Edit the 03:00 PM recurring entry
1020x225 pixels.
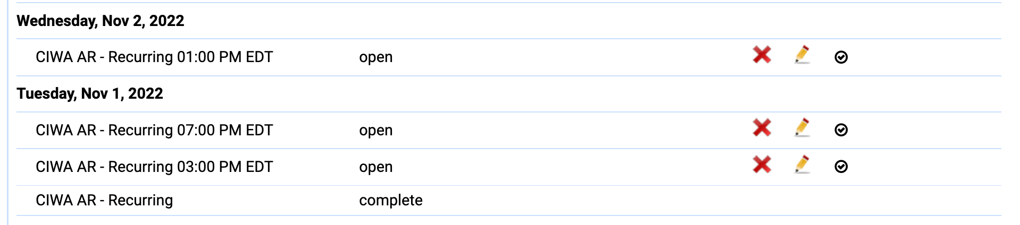pyautogui.click(x=802, y=164)
